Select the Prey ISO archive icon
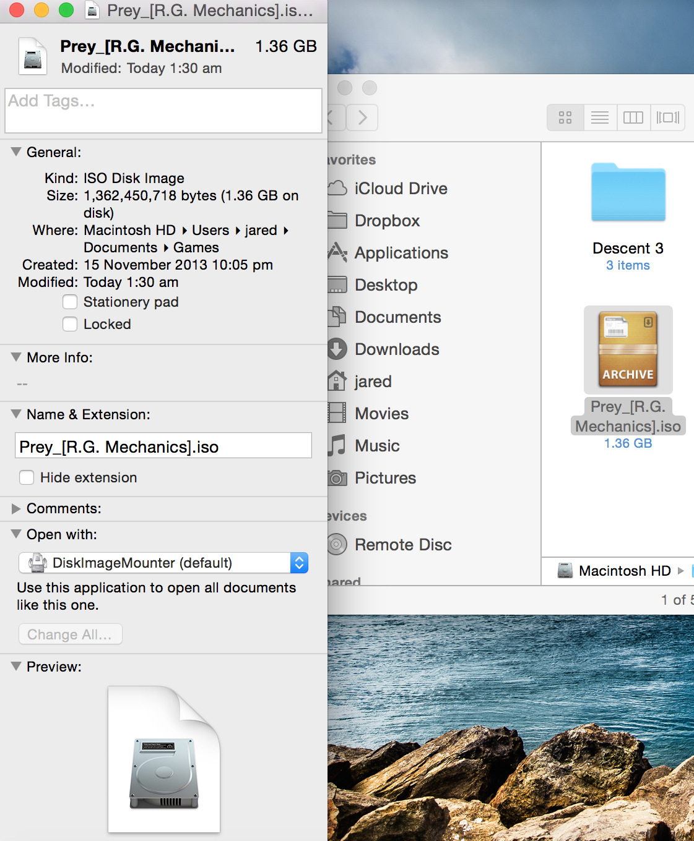The width and height of the screenshot is (694, 841). point(628,349)
